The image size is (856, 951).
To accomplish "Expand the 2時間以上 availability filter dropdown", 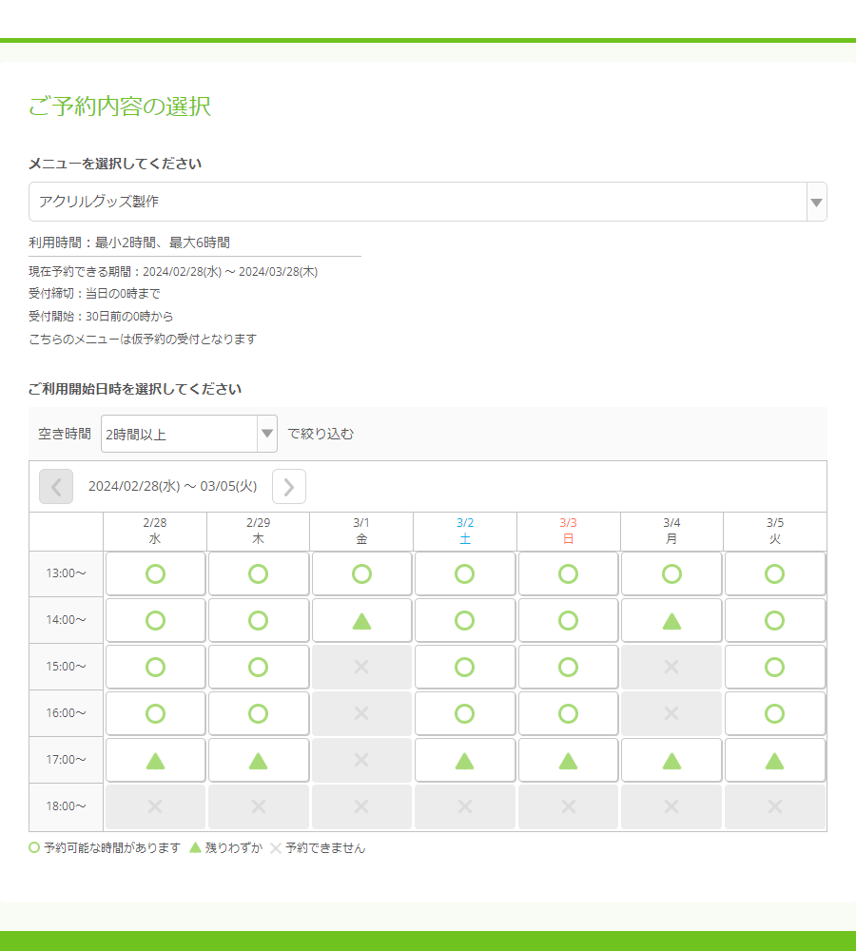I will pos(188,435).
